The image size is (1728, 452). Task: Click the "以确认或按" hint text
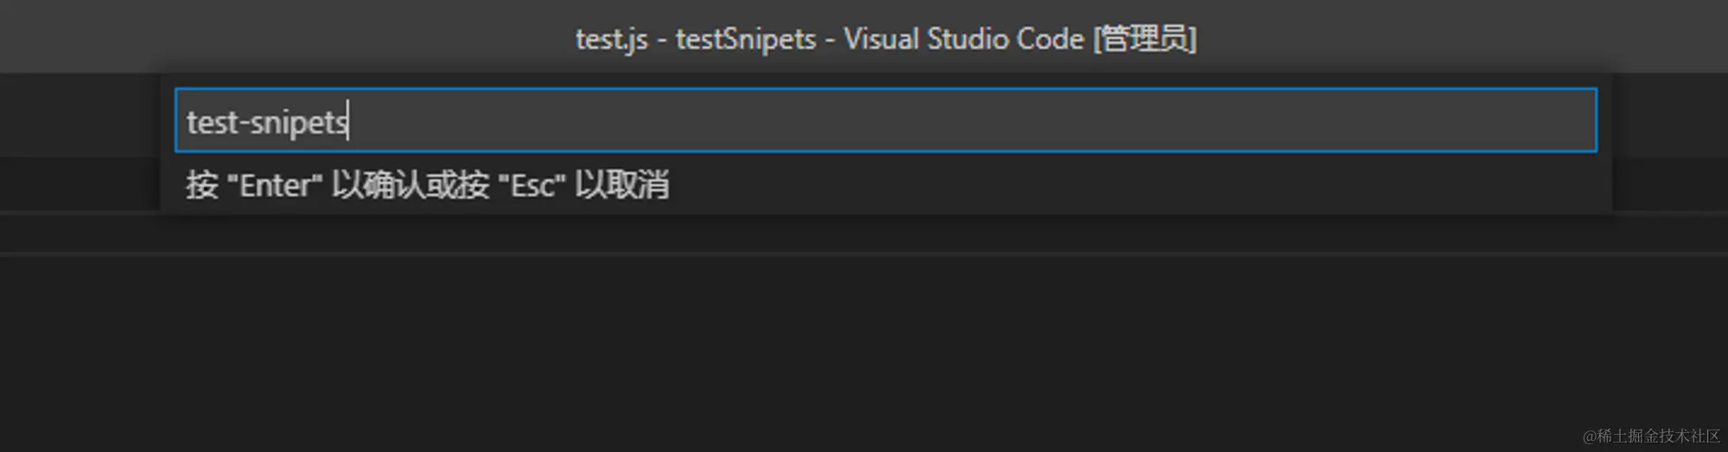[x=410, y=185]
